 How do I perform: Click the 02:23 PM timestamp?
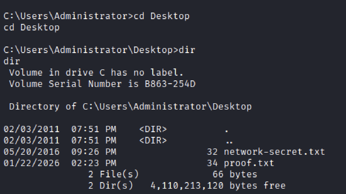click(94, 163)
